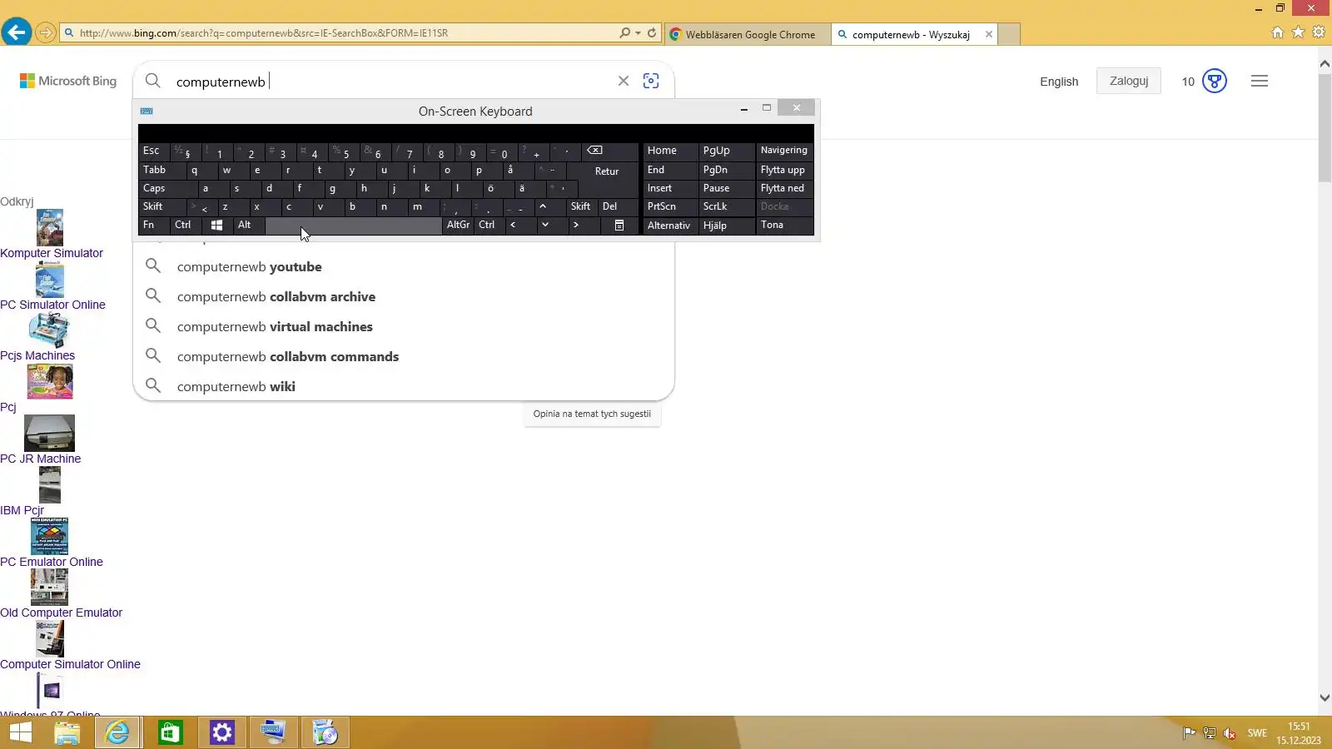Hit the Esc key on the keyboard
This screenshot has width=1332, height=749.
tap(154, 151)
